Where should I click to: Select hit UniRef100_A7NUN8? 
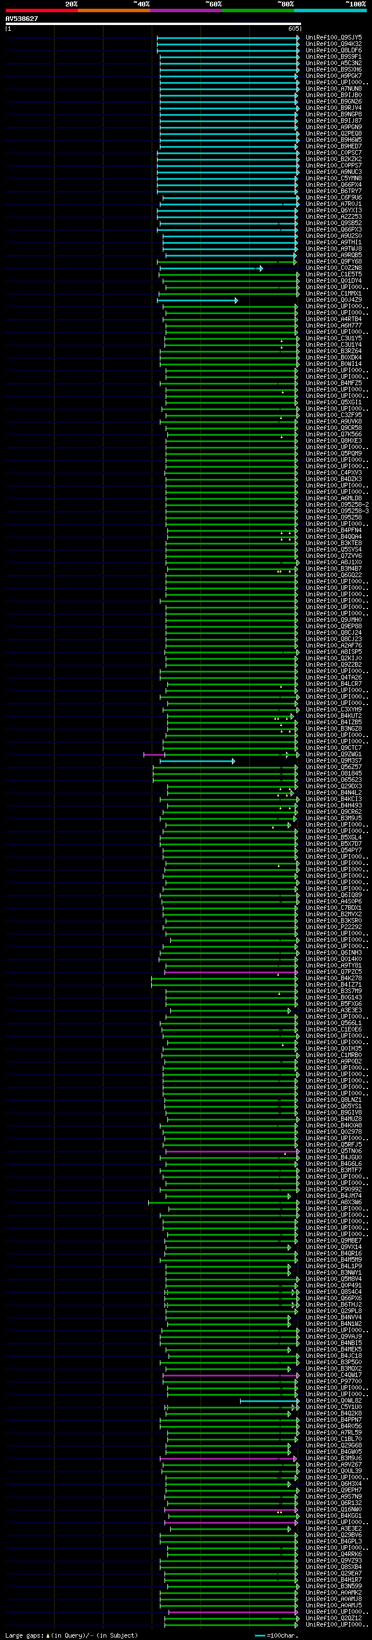click(x=334, y=88)
